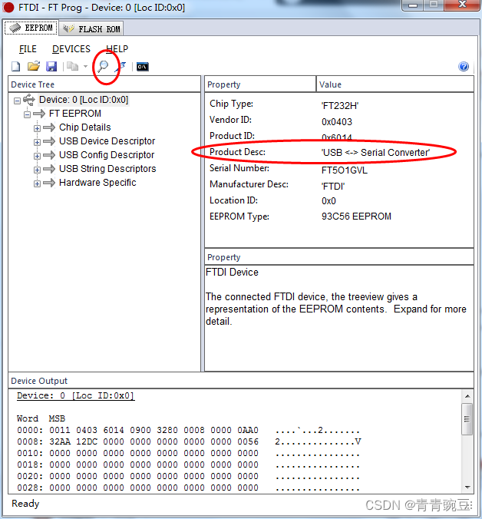Click arrow icon beside USB String Descriptors

pyautogui.click(x=49, y=169)
